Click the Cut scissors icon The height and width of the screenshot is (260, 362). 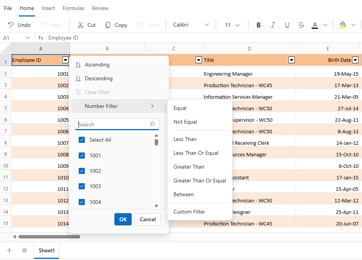point(80,25)
